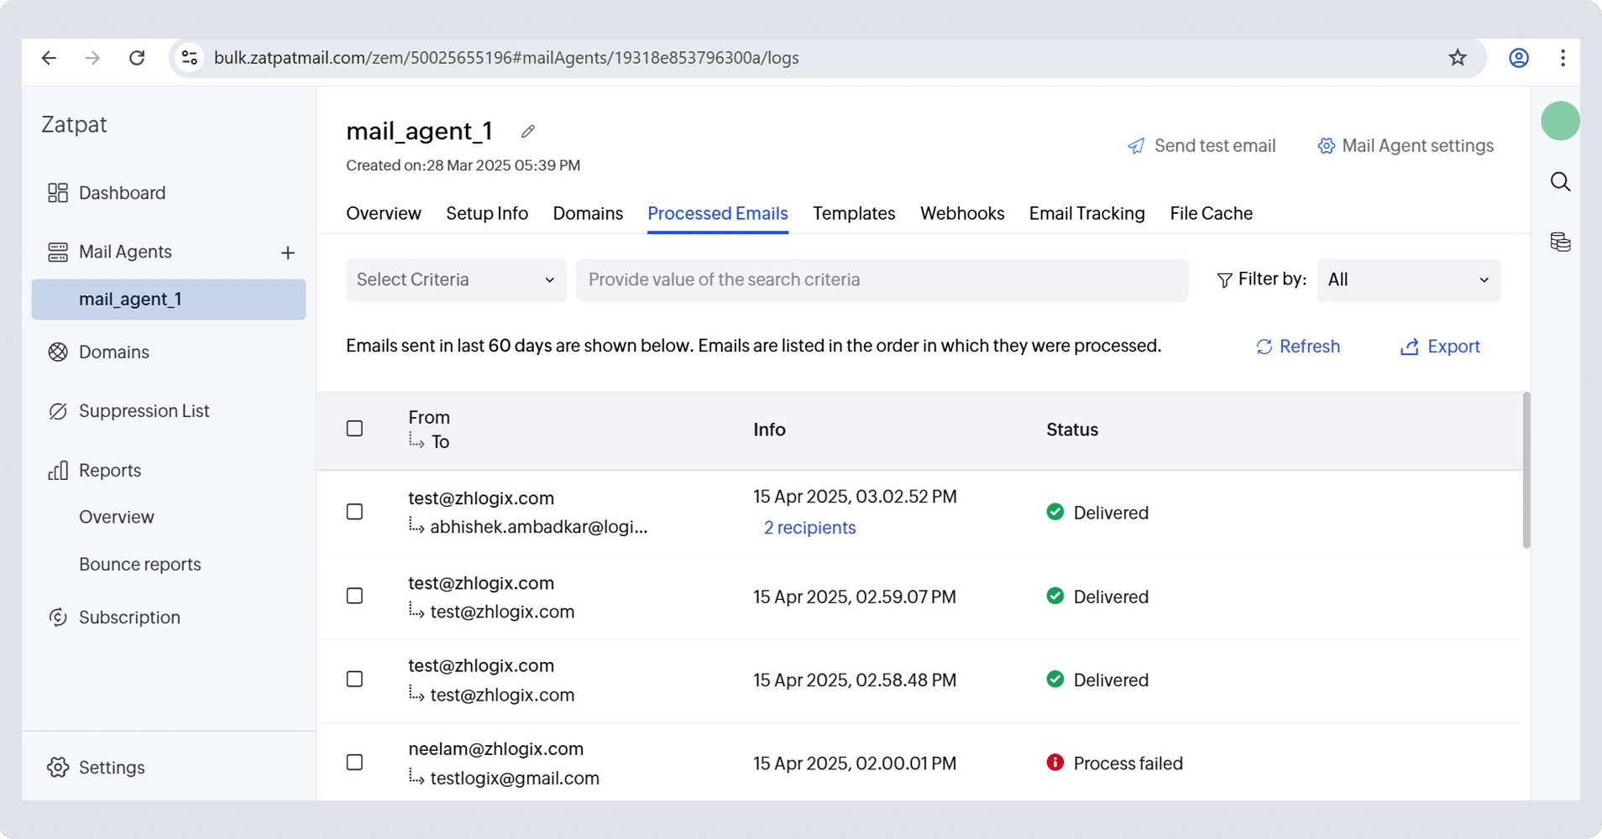The image size is (1602, 839).
Task: Open the Webhooks tab
Action: [x=962, y=214]
